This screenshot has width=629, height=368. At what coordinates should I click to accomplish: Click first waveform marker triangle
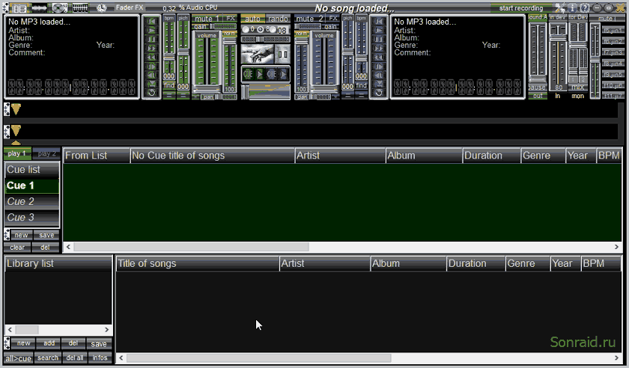tap(16, 109)
